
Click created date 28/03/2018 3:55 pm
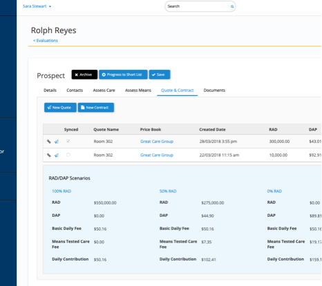tap(218, 142)
